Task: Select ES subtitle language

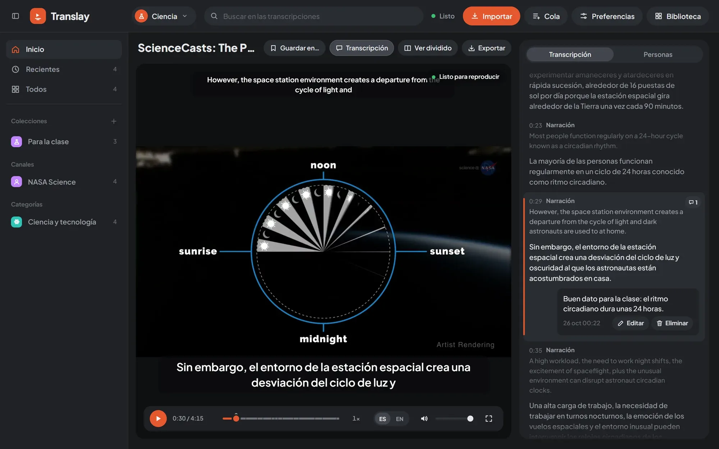Action: pos(383,419)
